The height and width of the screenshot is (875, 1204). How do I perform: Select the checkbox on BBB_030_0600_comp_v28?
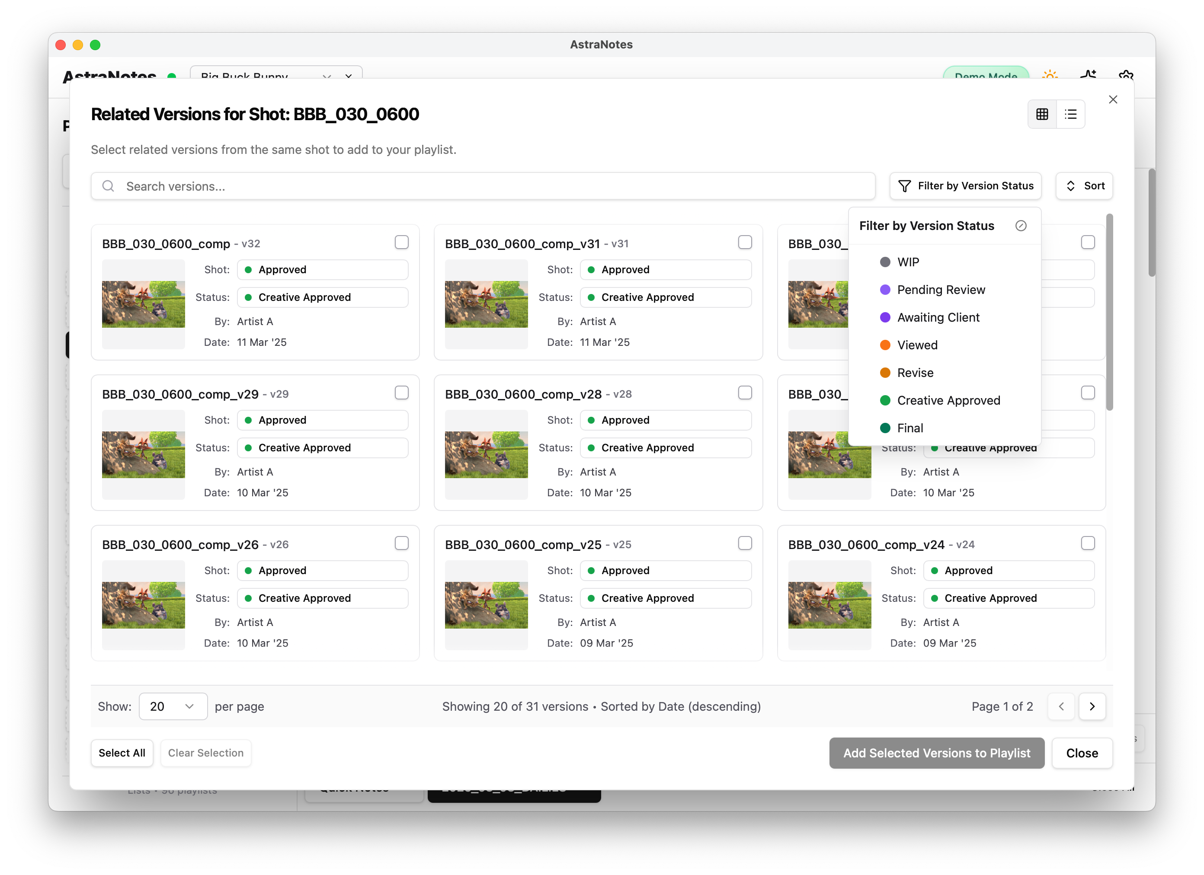[745, 393]
